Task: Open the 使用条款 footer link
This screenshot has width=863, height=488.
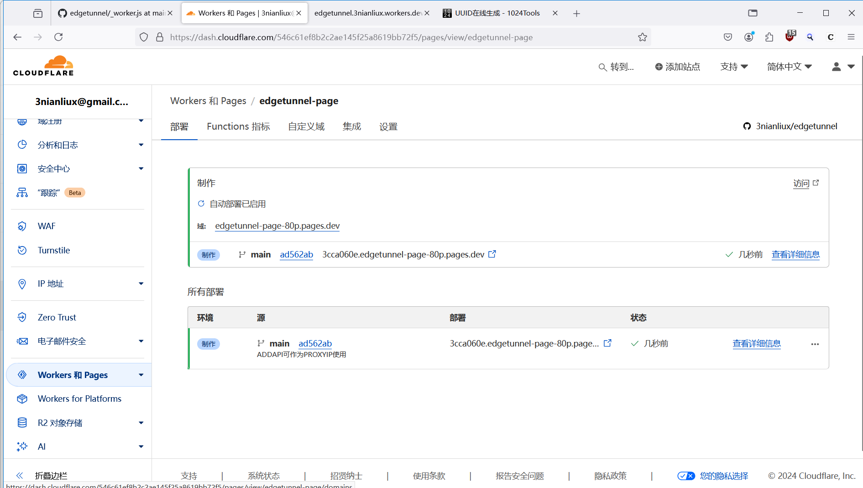Action: (x=429, y=476)
